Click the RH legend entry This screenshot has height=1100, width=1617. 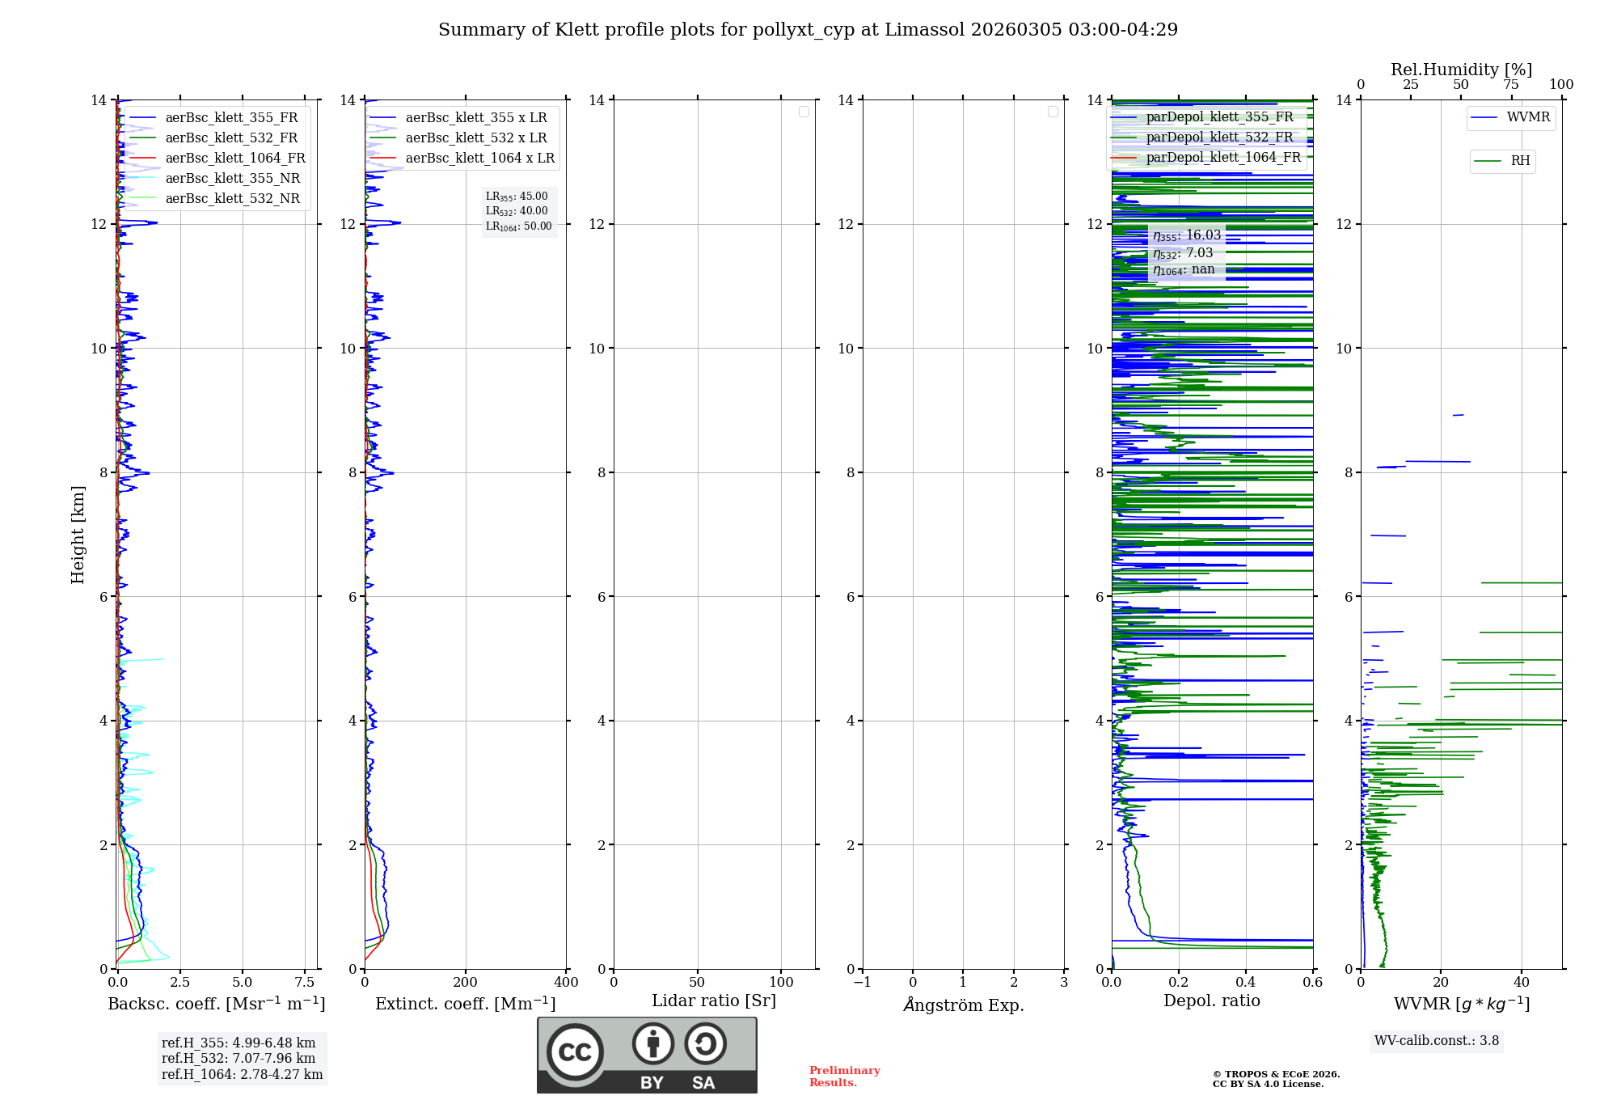coord(1520,161)
